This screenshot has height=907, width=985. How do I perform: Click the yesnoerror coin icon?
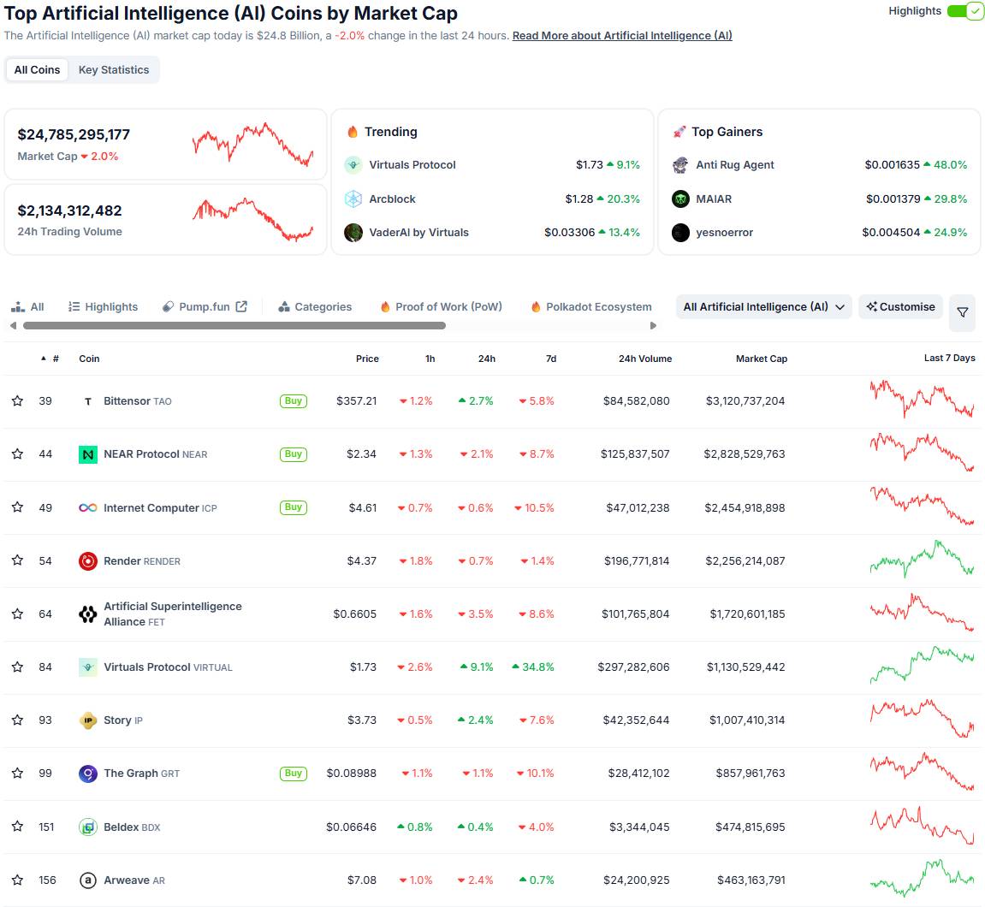point(680,233)
